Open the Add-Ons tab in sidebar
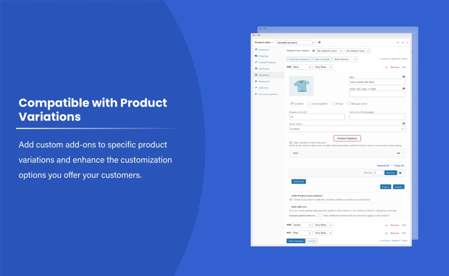 [x=264, y=88]
